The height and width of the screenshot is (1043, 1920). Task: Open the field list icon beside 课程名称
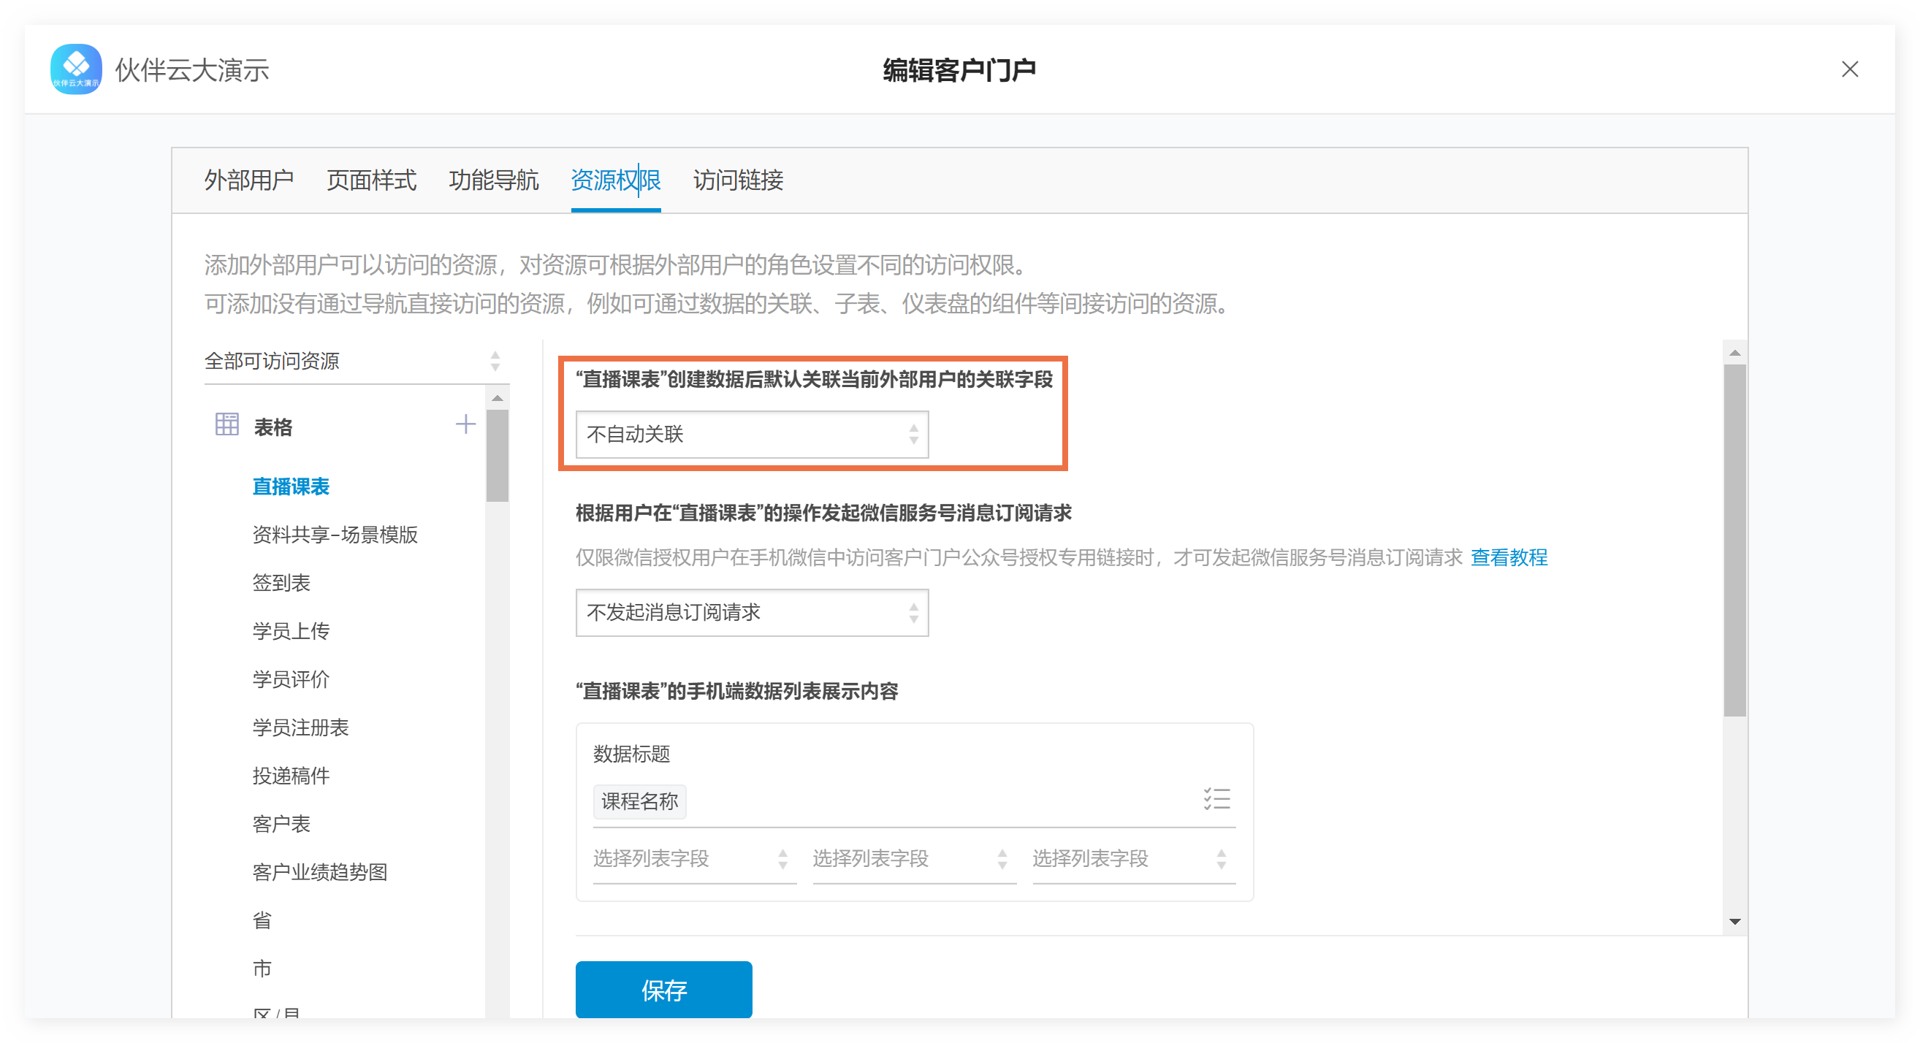1216,799
